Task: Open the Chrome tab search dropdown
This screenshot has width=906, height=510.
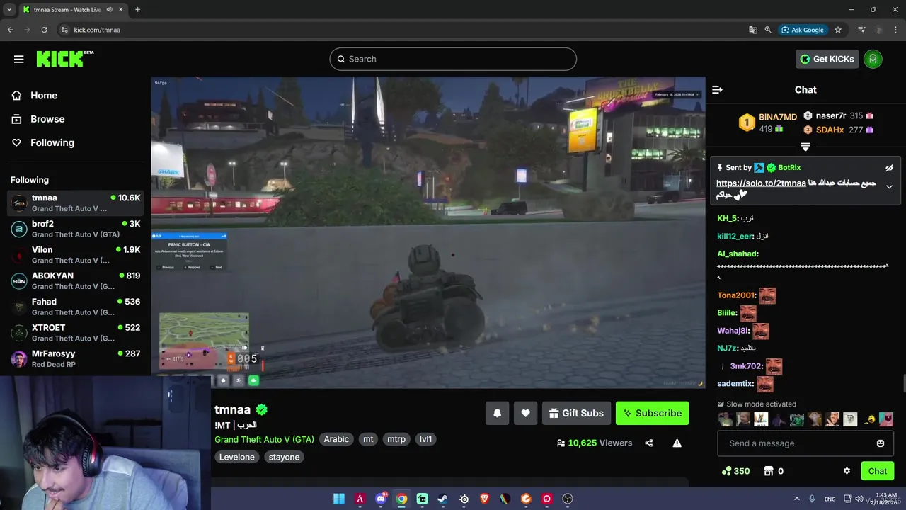Action: click(9, 10)
